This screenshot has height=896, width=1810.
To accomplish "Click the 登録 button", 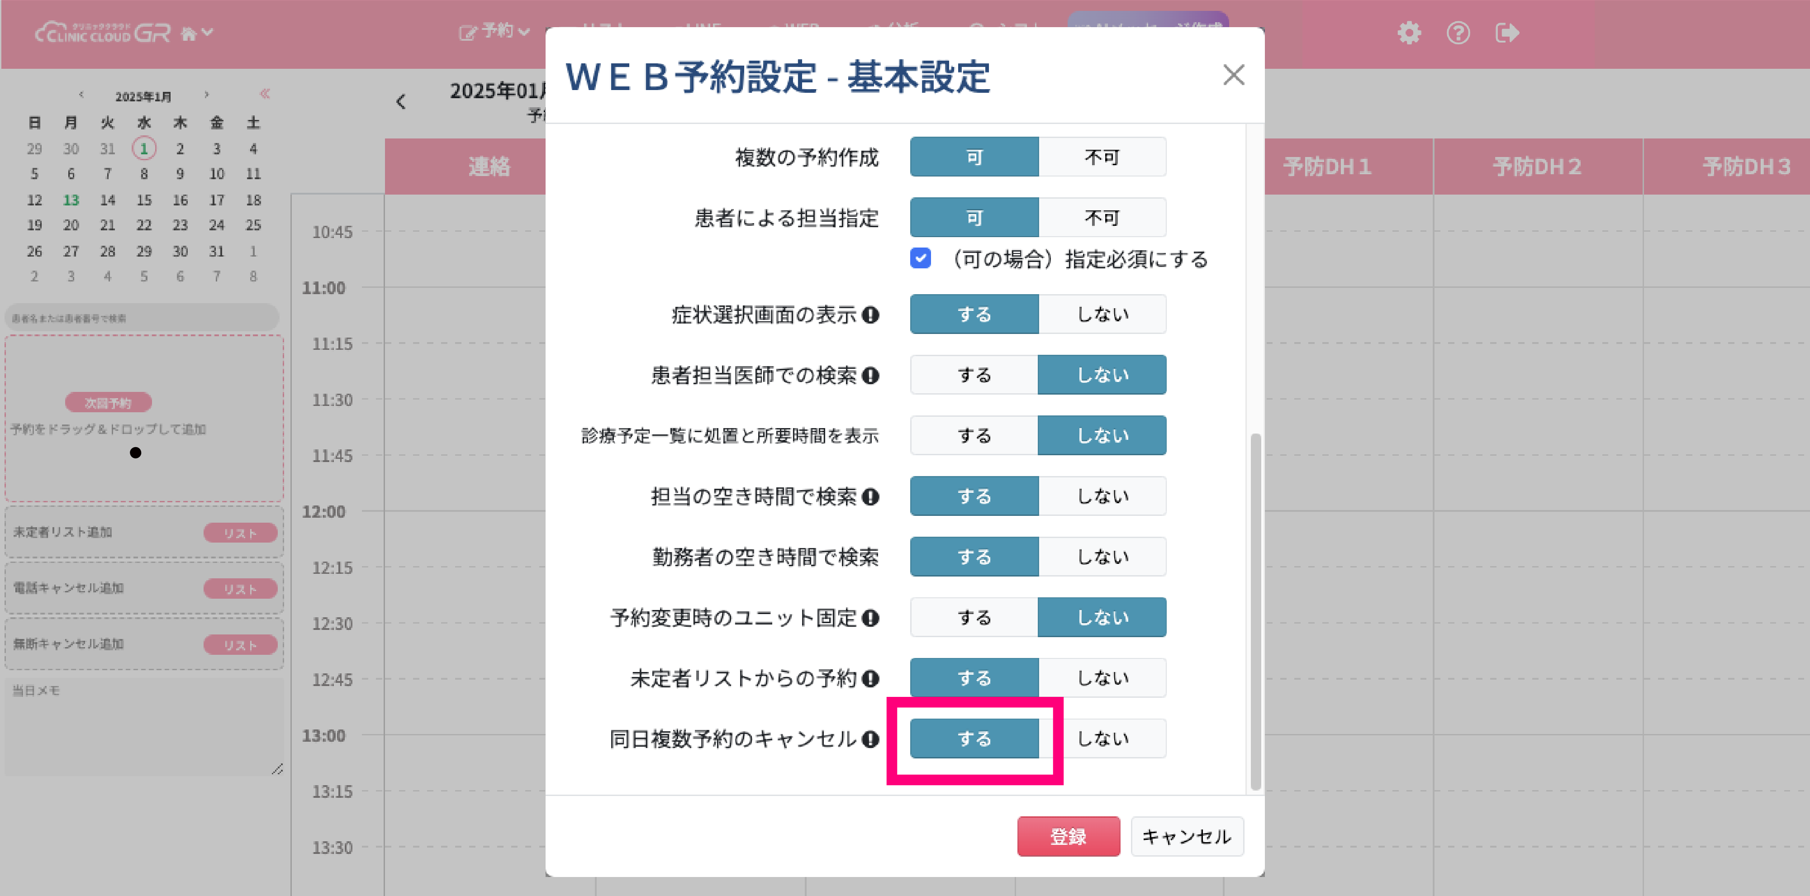I will point(1068,836).
